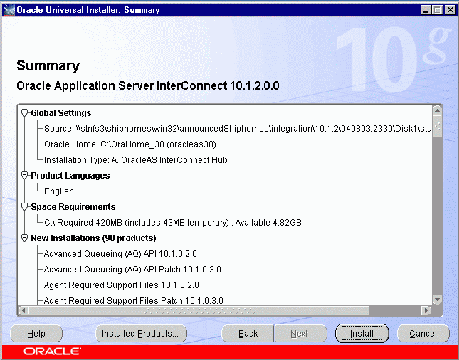Click the Global Settings heading
The height and width of the screenshot is (360, 459).
[x=61, y=112]
